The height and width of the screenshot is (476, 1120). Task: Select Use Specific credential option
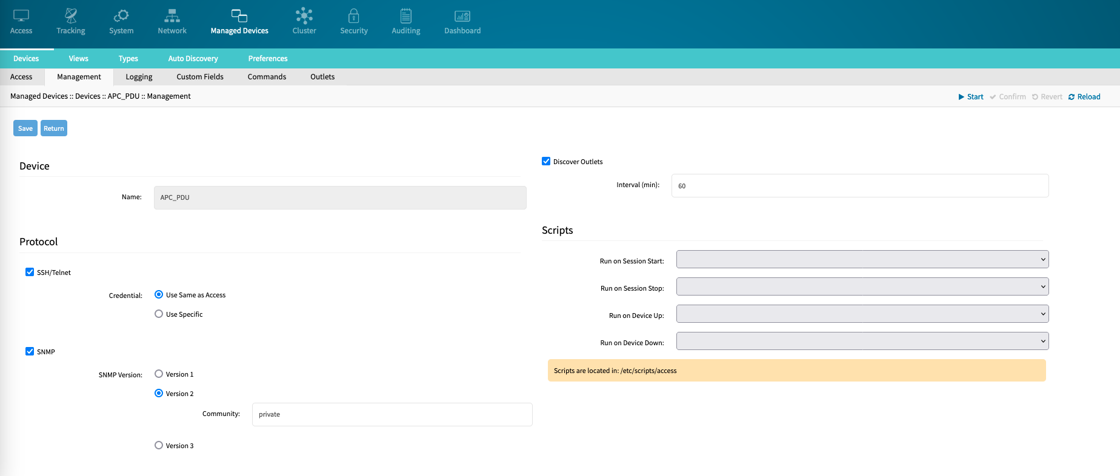[x=159, y=314]
